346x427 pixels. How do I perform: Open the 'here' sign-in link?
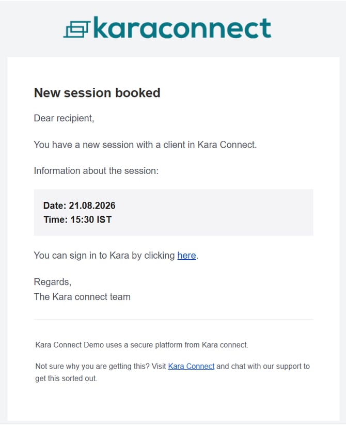coord(186,256)
